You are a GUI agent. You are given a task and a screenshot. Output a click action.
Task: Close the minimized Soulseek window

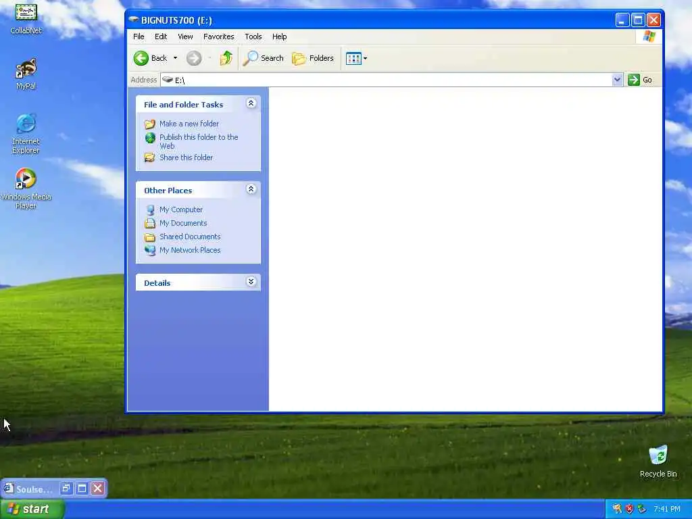pyautogui.click(x=98, y=488)
